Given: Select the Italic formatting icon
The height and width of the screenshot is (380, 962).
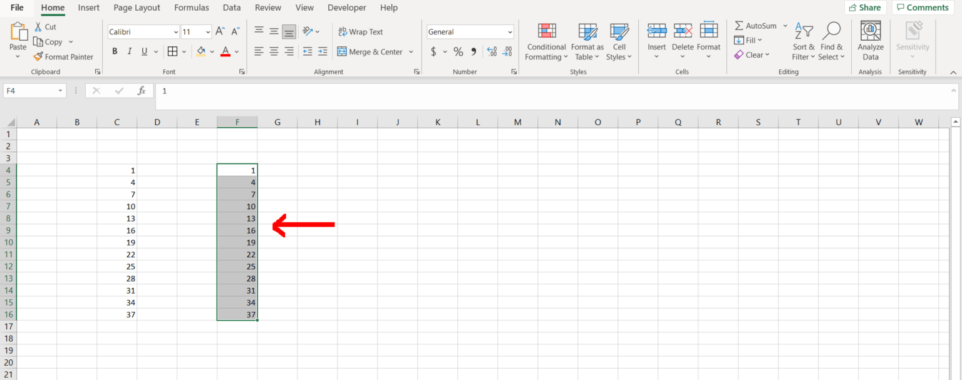Looking at the screenshot, I should coord(129,51).
